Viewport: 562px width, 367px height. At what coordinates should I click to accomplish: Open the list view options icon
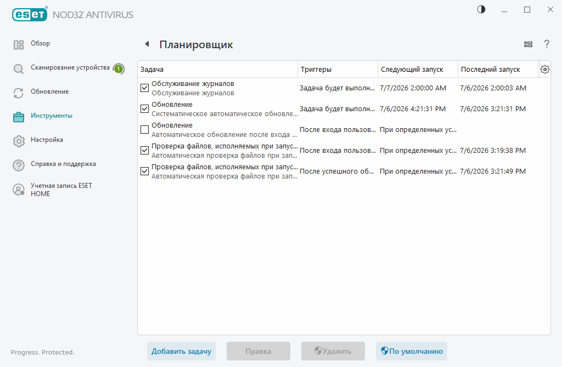coord(528,44)
